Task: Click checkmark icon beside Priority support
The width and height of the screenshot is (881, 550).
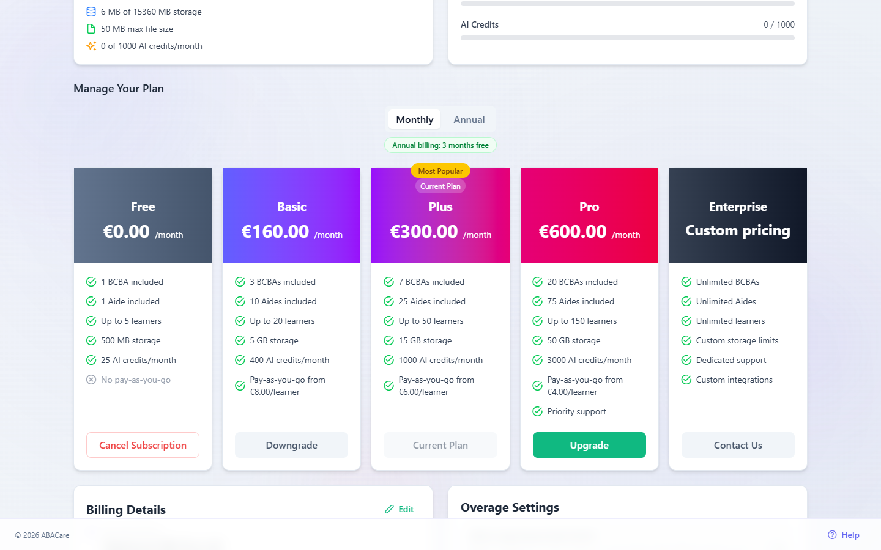Action: coord(537,411)
